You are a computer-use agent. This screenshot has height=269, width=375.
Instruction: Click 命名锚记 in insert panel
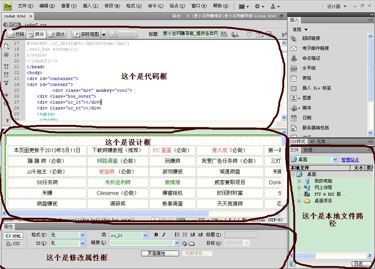(311, 58)
